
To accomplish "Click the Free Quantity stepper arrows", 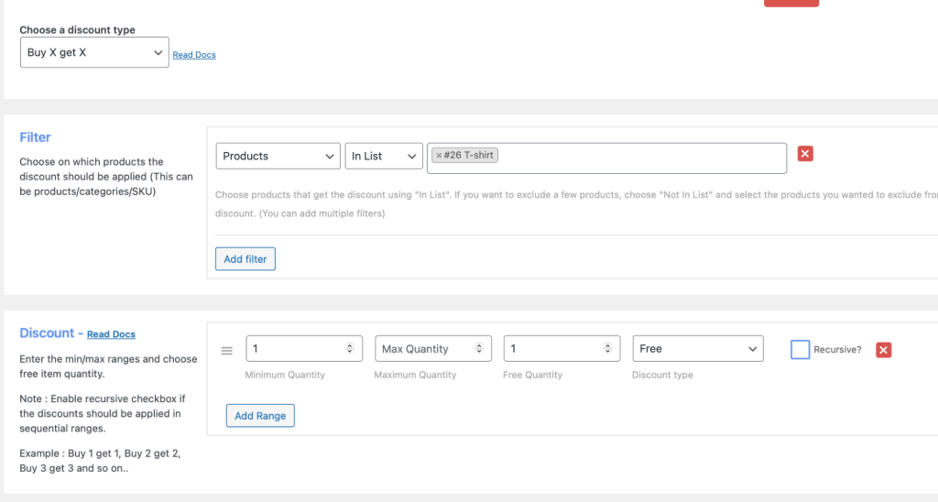I will [x=607, y=348].
